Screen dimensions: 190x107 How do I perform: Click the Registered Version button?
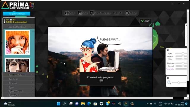tap(17, 14)
